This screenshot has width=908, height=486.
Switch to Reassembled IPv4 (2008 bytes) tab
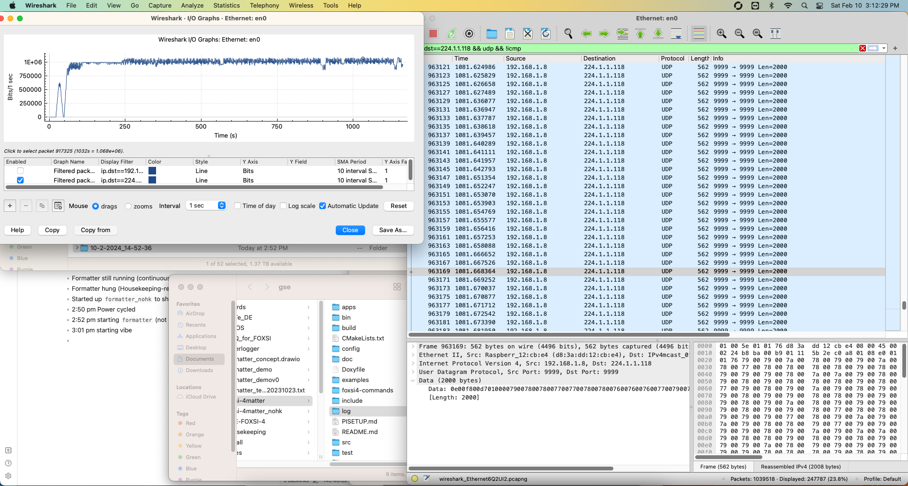(801, 467)
